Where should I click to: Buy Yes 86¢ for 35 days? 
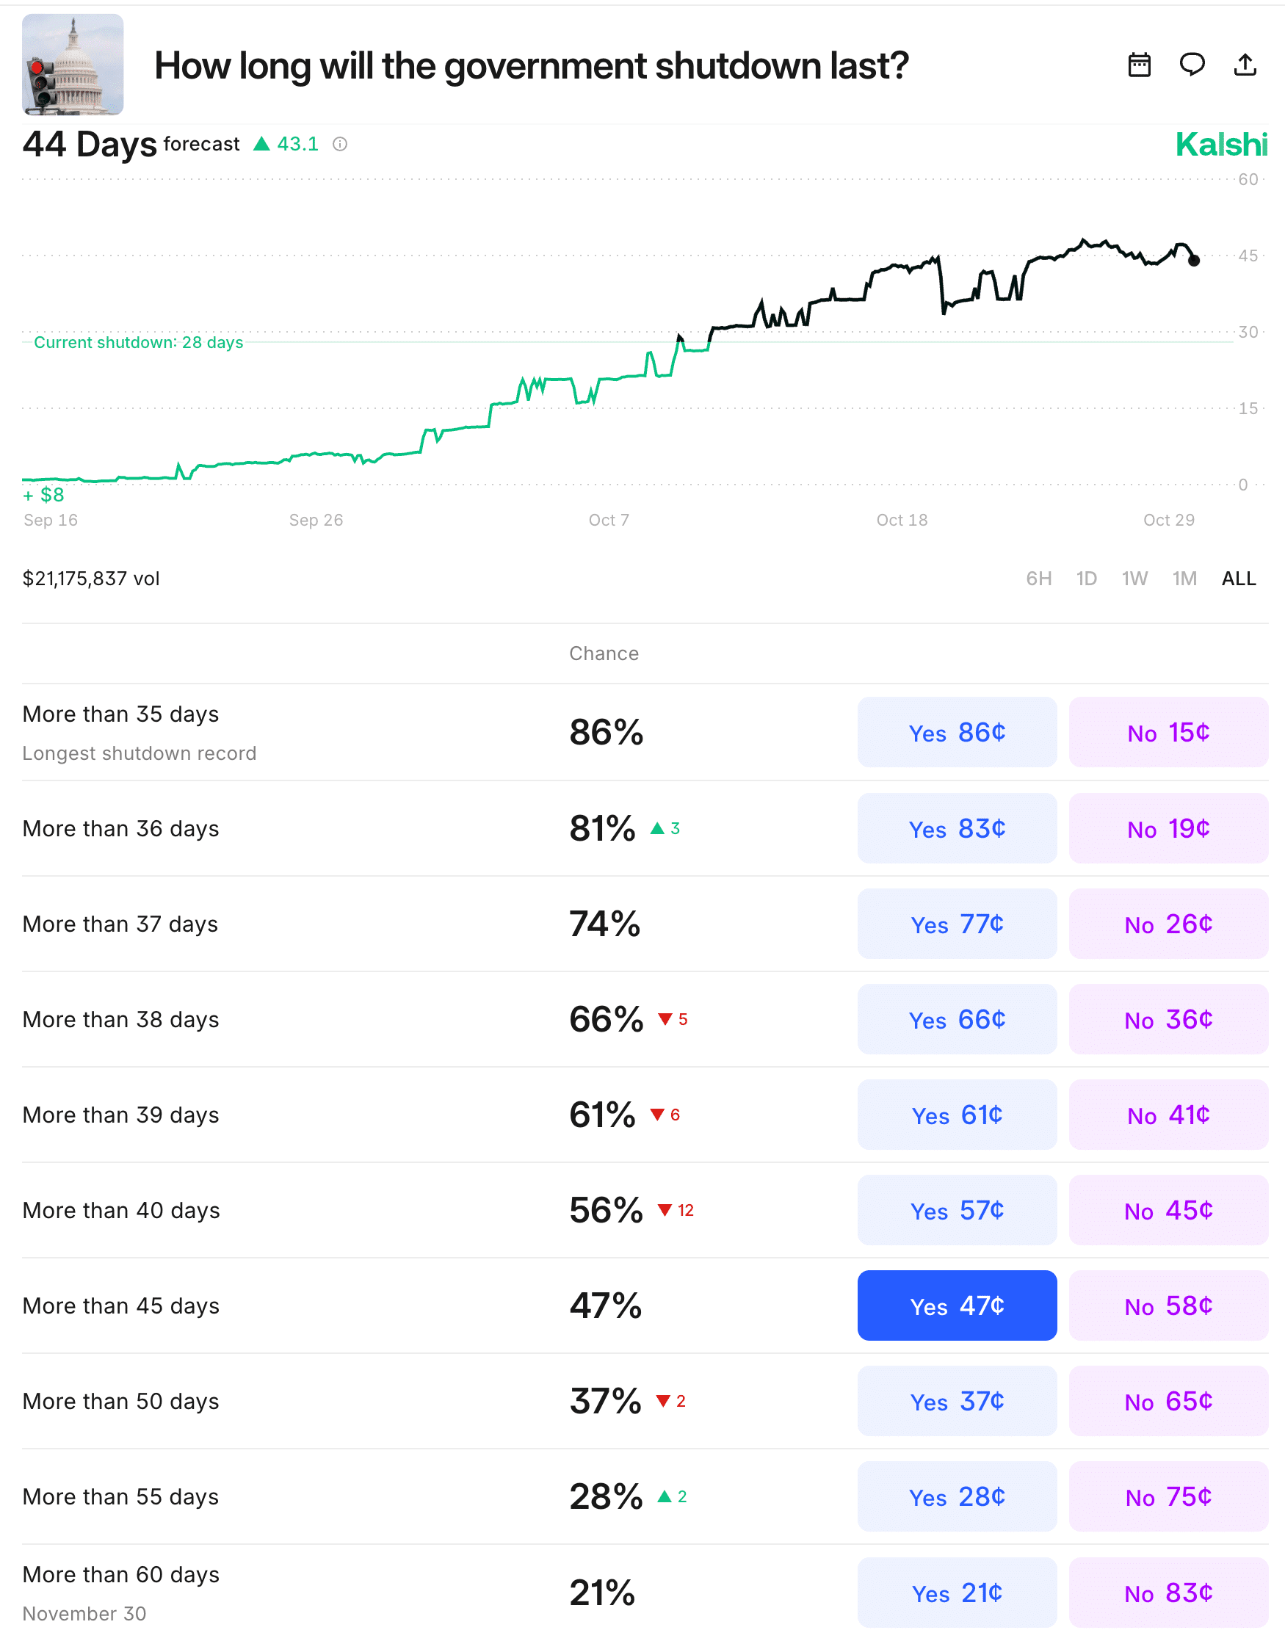point(956,732)
